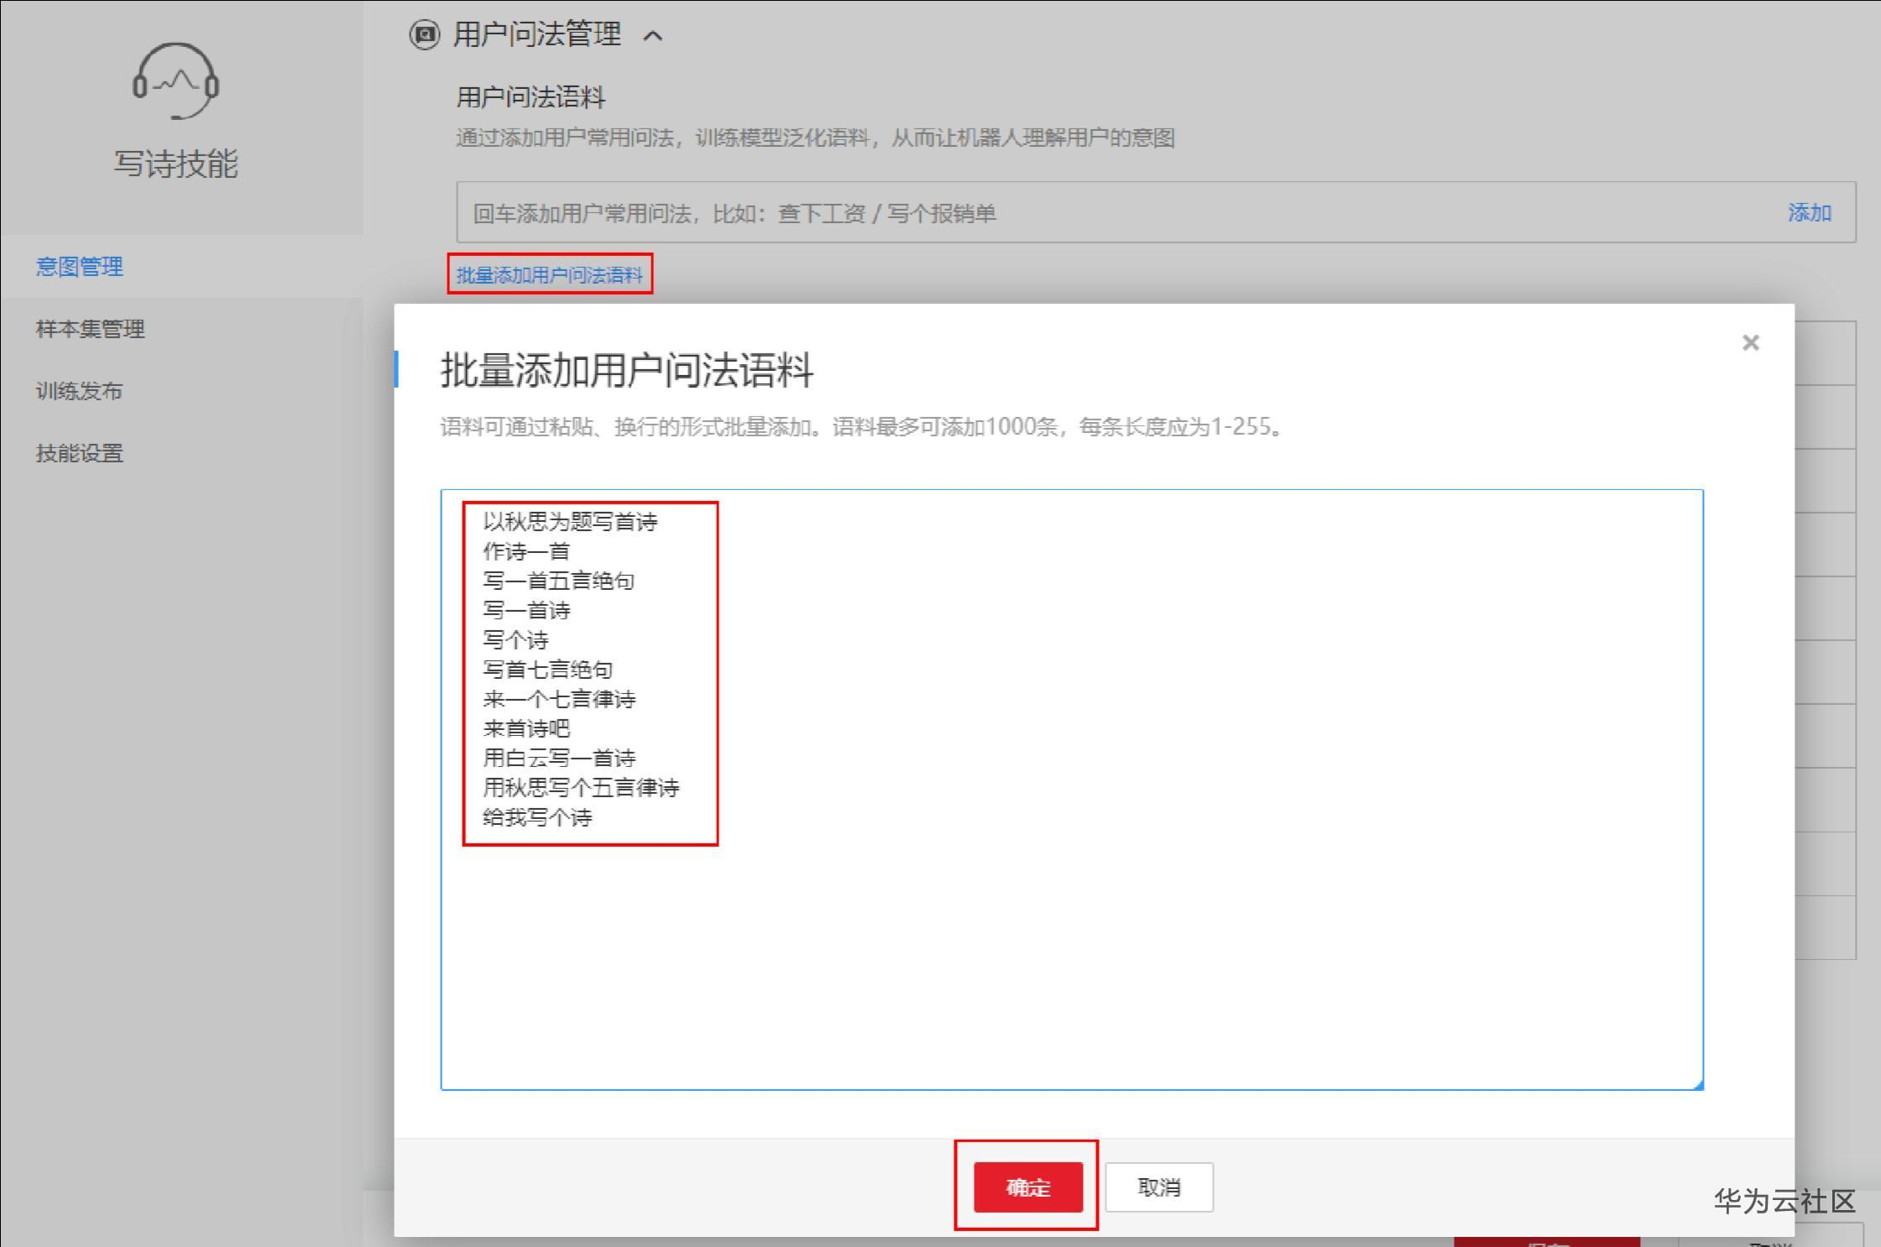
Task: Click 批量添加用户问法语料 link
Action: [x=550, y=275]
